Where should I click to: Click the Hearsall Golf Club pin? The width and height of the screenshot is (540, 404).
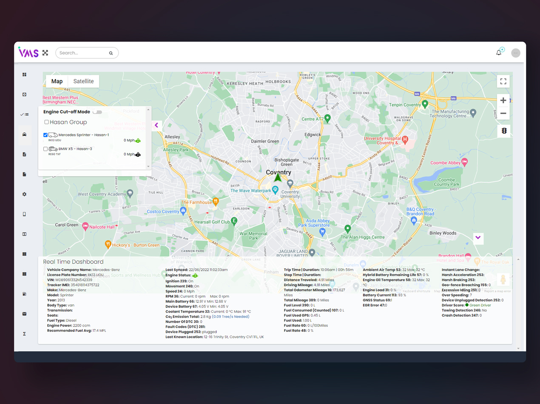tap(234, 221)
